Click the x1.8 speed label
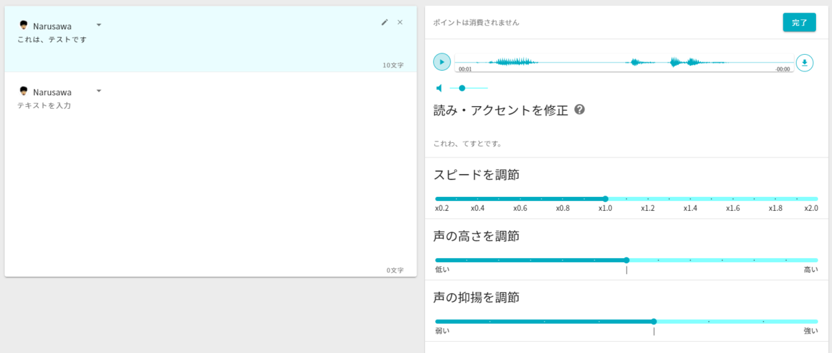The width and height of the screenshot is (832, 353). (776, 208)
